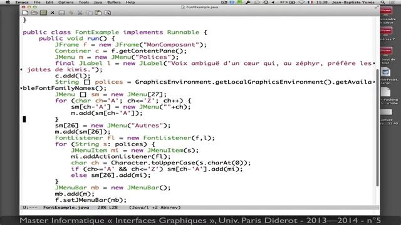
Task: Click the string "MonComposant" in the code
Action: 171,44
